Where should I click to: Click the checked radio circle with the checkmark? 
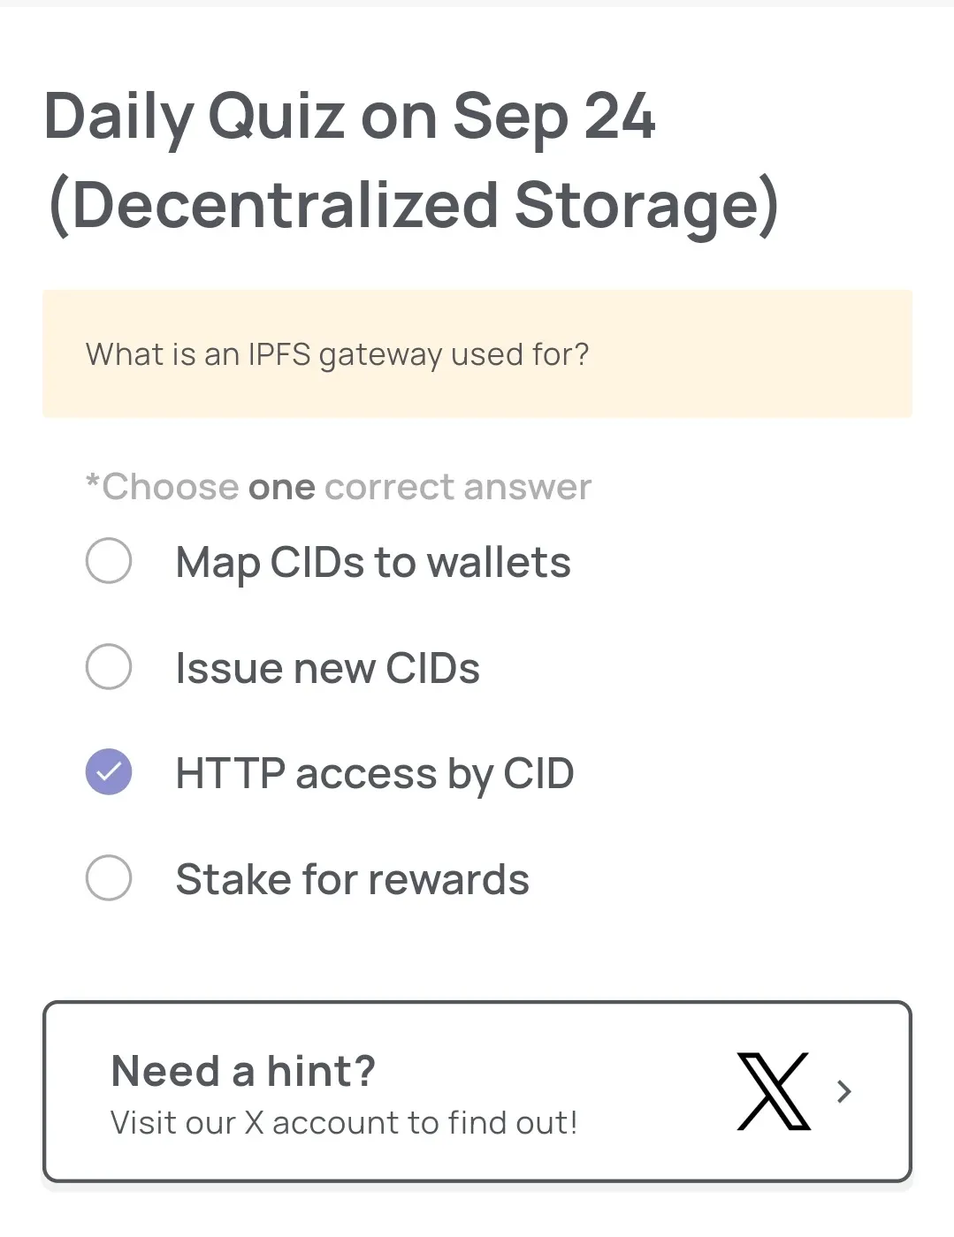pyautogui.click(x=108, y=772)
